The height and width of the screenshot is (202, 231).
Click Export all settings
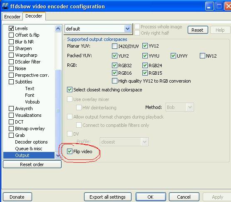coord(107,197)
